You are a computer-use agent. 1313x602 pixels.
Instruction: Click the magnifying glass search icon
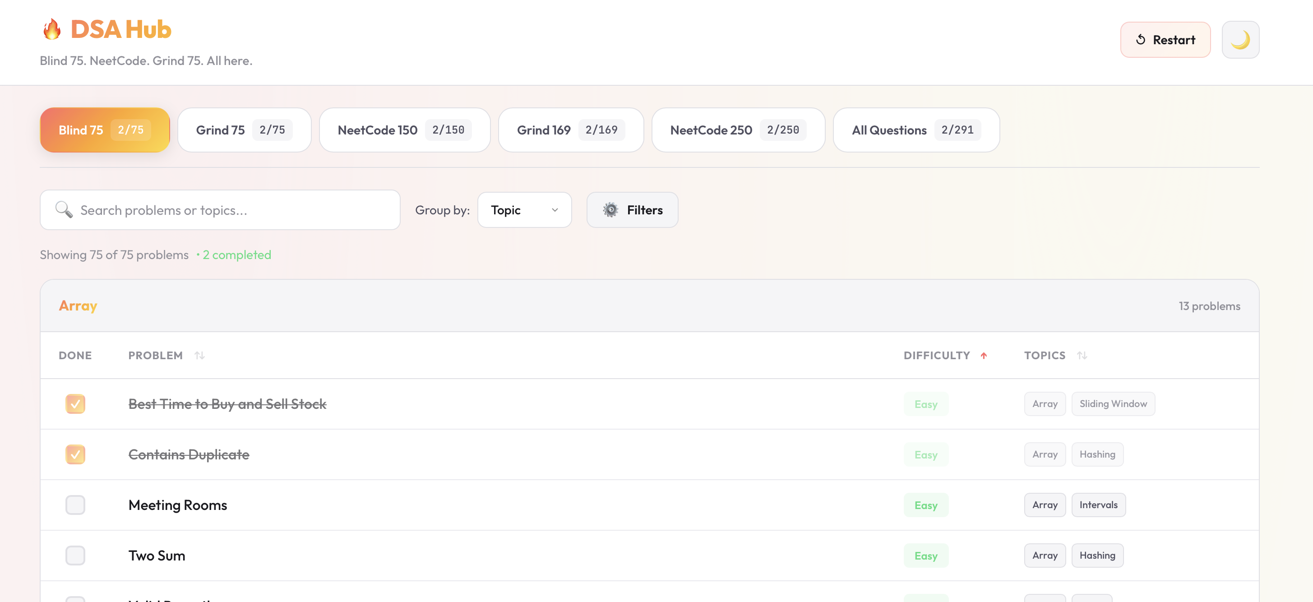point(64,209)
